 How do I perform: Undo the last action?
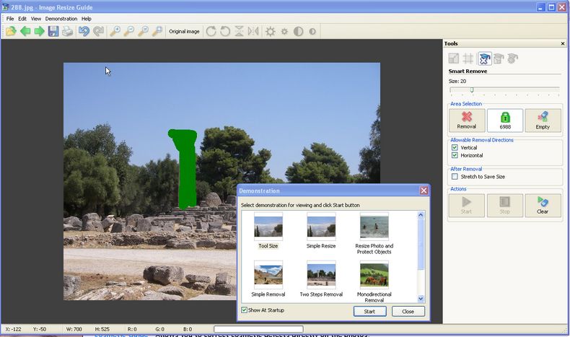[84, 32]
